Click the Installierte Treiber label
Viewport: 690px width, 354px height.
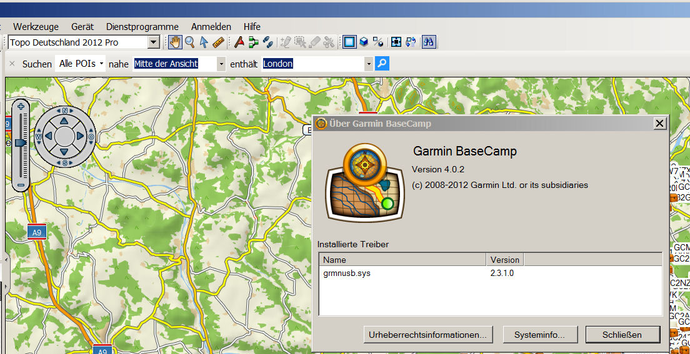click(x=353, y=244)
